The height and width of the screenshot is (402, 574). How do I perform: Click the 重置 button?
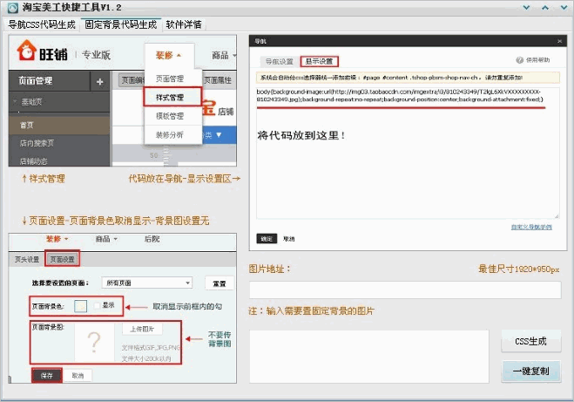(x=219, y=283)
